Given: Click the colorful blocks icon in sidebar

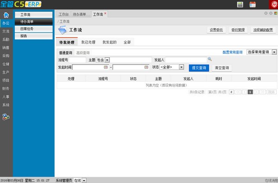Looking at the screenshot, I should pos(6,117).
